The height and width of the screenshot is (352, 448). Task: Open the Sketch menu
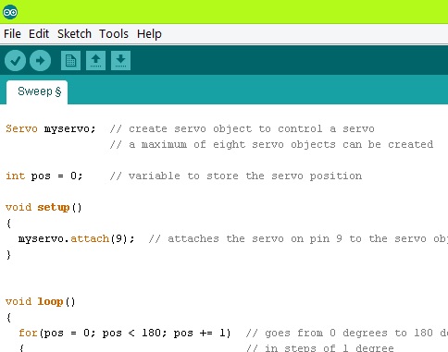(x=74, y=33)
